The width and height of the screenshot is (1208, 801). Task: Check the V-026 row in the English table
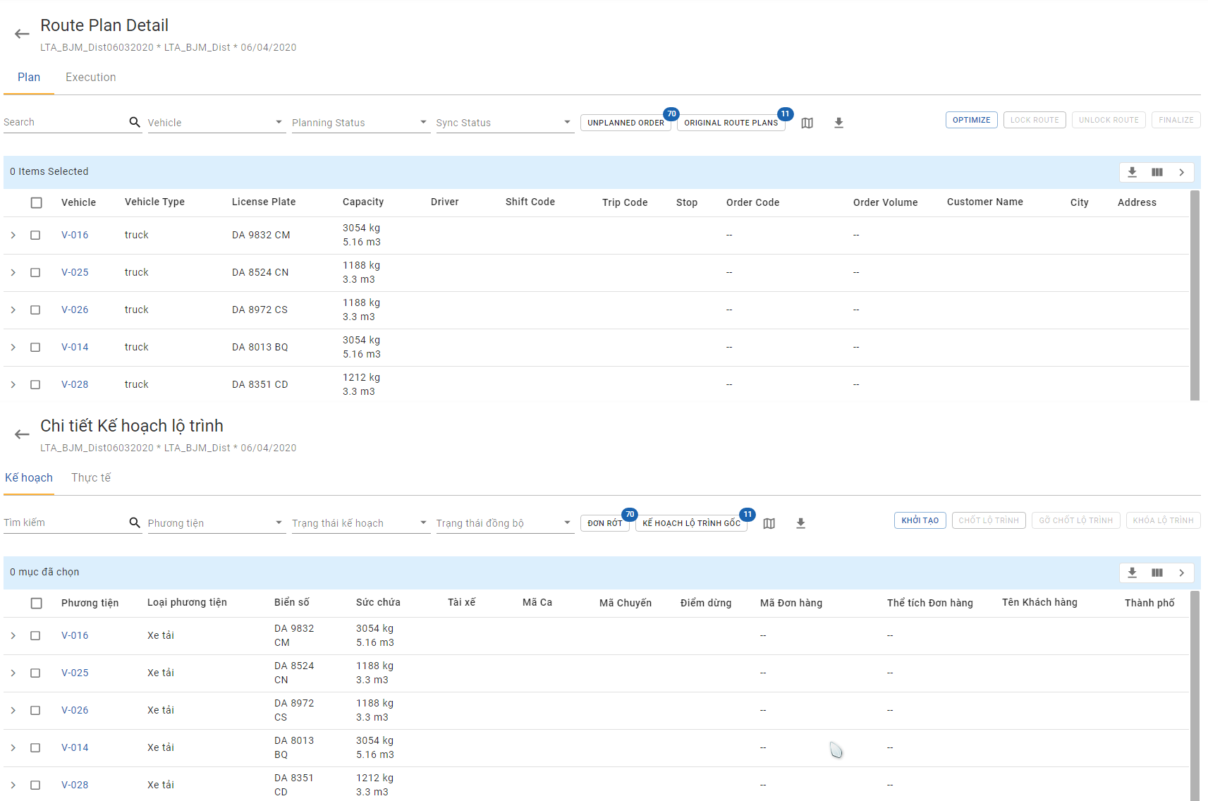pos(35,310)
